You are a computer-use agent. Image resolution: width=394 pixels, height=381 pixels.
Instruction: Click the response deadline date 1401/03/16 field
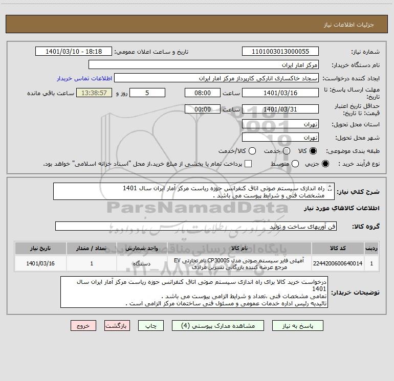point(280,93)
